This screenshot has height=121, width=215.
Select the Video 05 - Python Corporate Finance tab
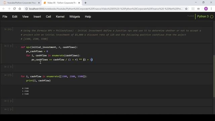tap(62, 3)
